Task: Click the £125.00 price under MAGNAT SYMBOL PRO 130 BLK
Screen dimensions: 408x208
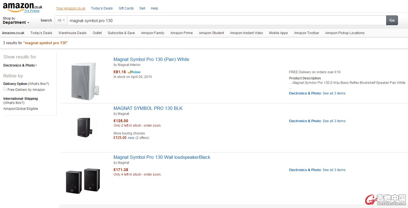Action: (121, 121)
